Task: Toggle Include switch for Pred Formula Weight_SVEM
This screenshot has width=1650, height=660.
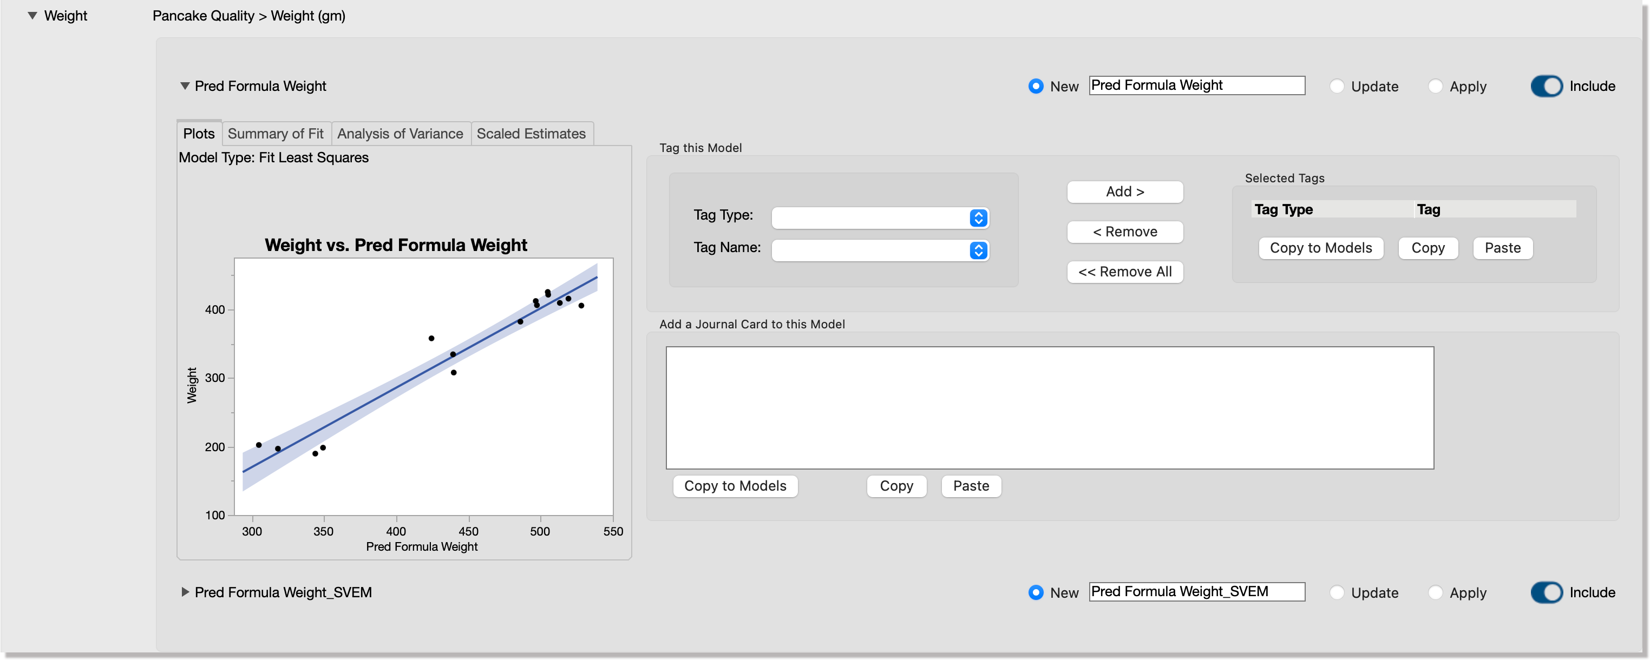Action: point(1546,593)
